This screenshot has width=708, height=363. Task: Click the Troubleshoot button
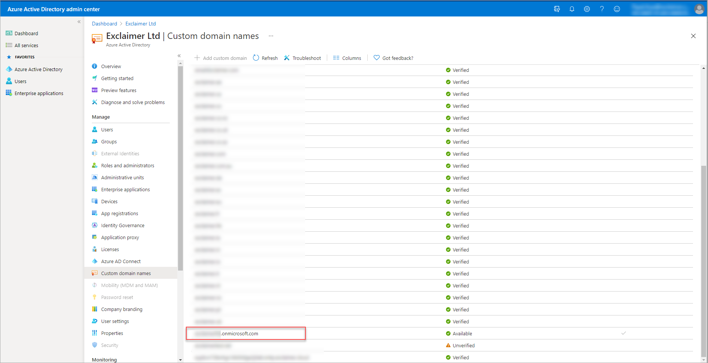click(x=302, y=58)
